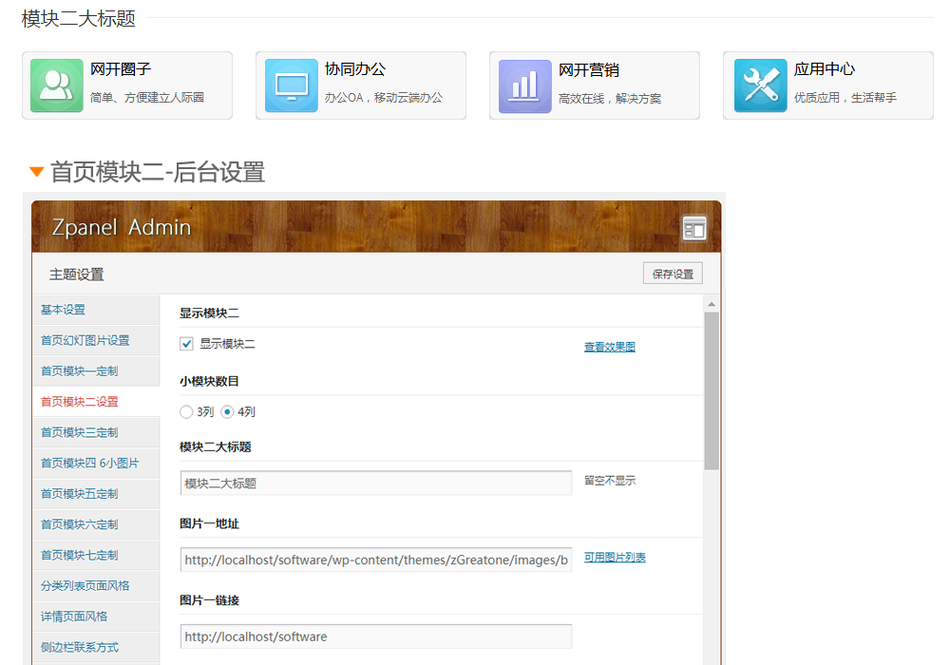Click the 图片一地址 URL input field
The height and width of the screenshot is (665, 950).
375,560
